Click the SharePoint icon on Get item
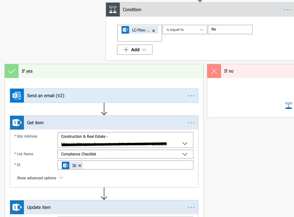Viewport: 294px width, 217px height. click(x=17, y=123)
